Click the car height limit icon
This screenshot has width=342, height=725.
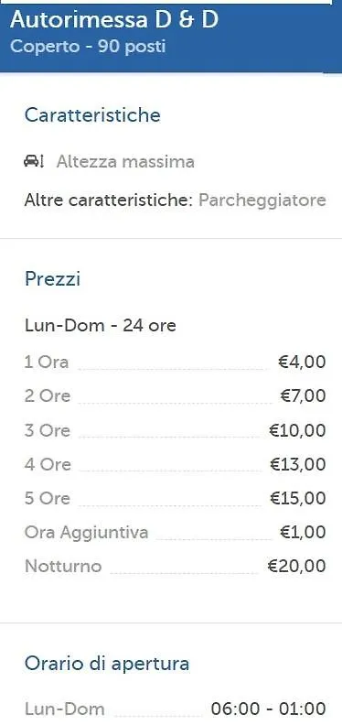(33, 161)
